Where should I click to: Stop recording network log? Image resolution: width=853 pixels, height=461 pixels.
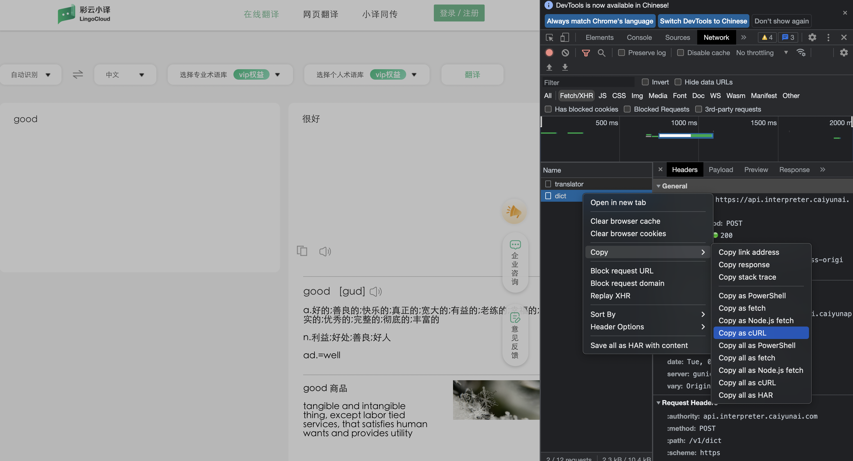point(549,52)
